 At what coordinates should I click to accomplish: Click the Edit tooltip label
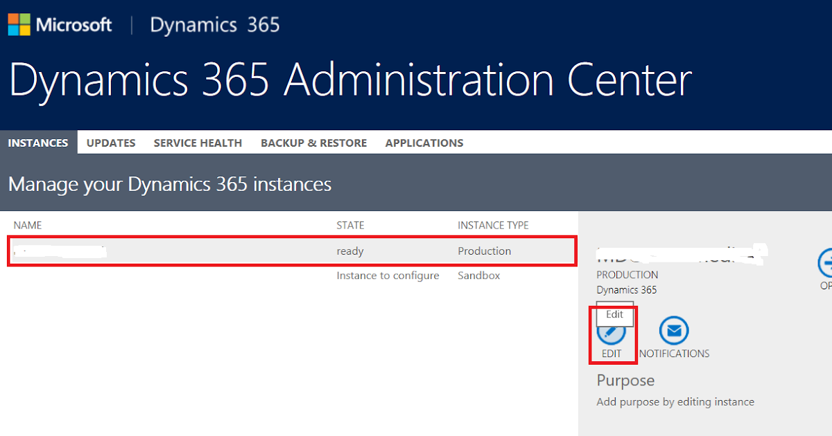(x=614, y=314)
